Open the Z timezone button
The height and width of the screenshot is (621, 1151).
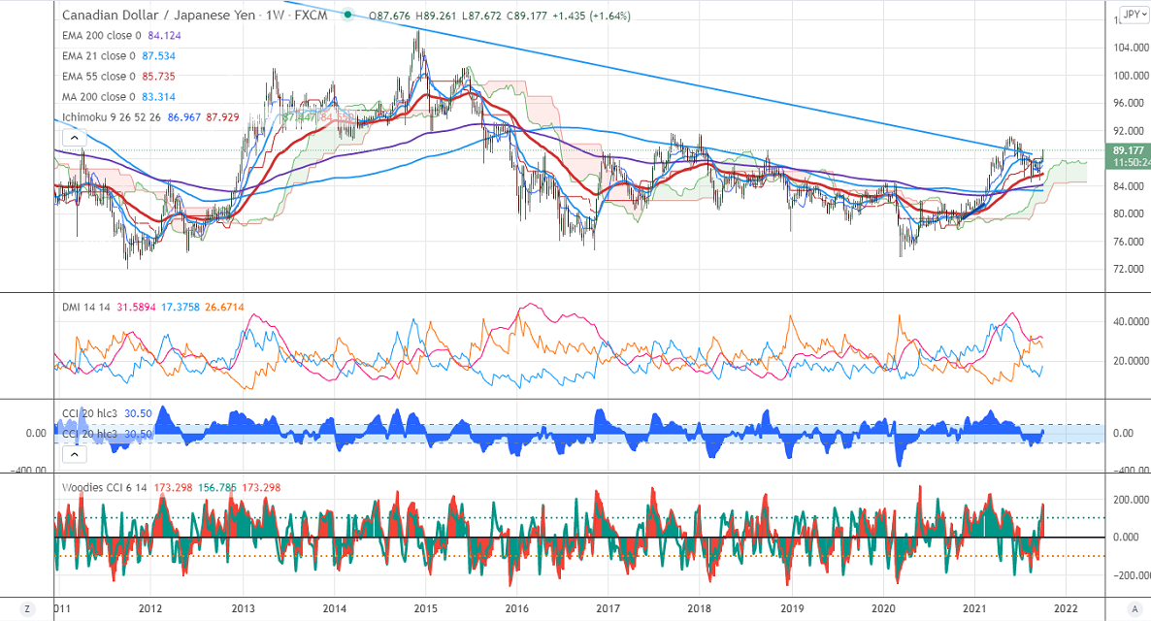[27, 608]
